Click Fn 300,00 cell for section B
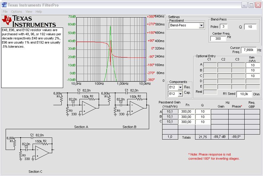The height and width of the screenshot is (176, 263). tap(187, 117)
